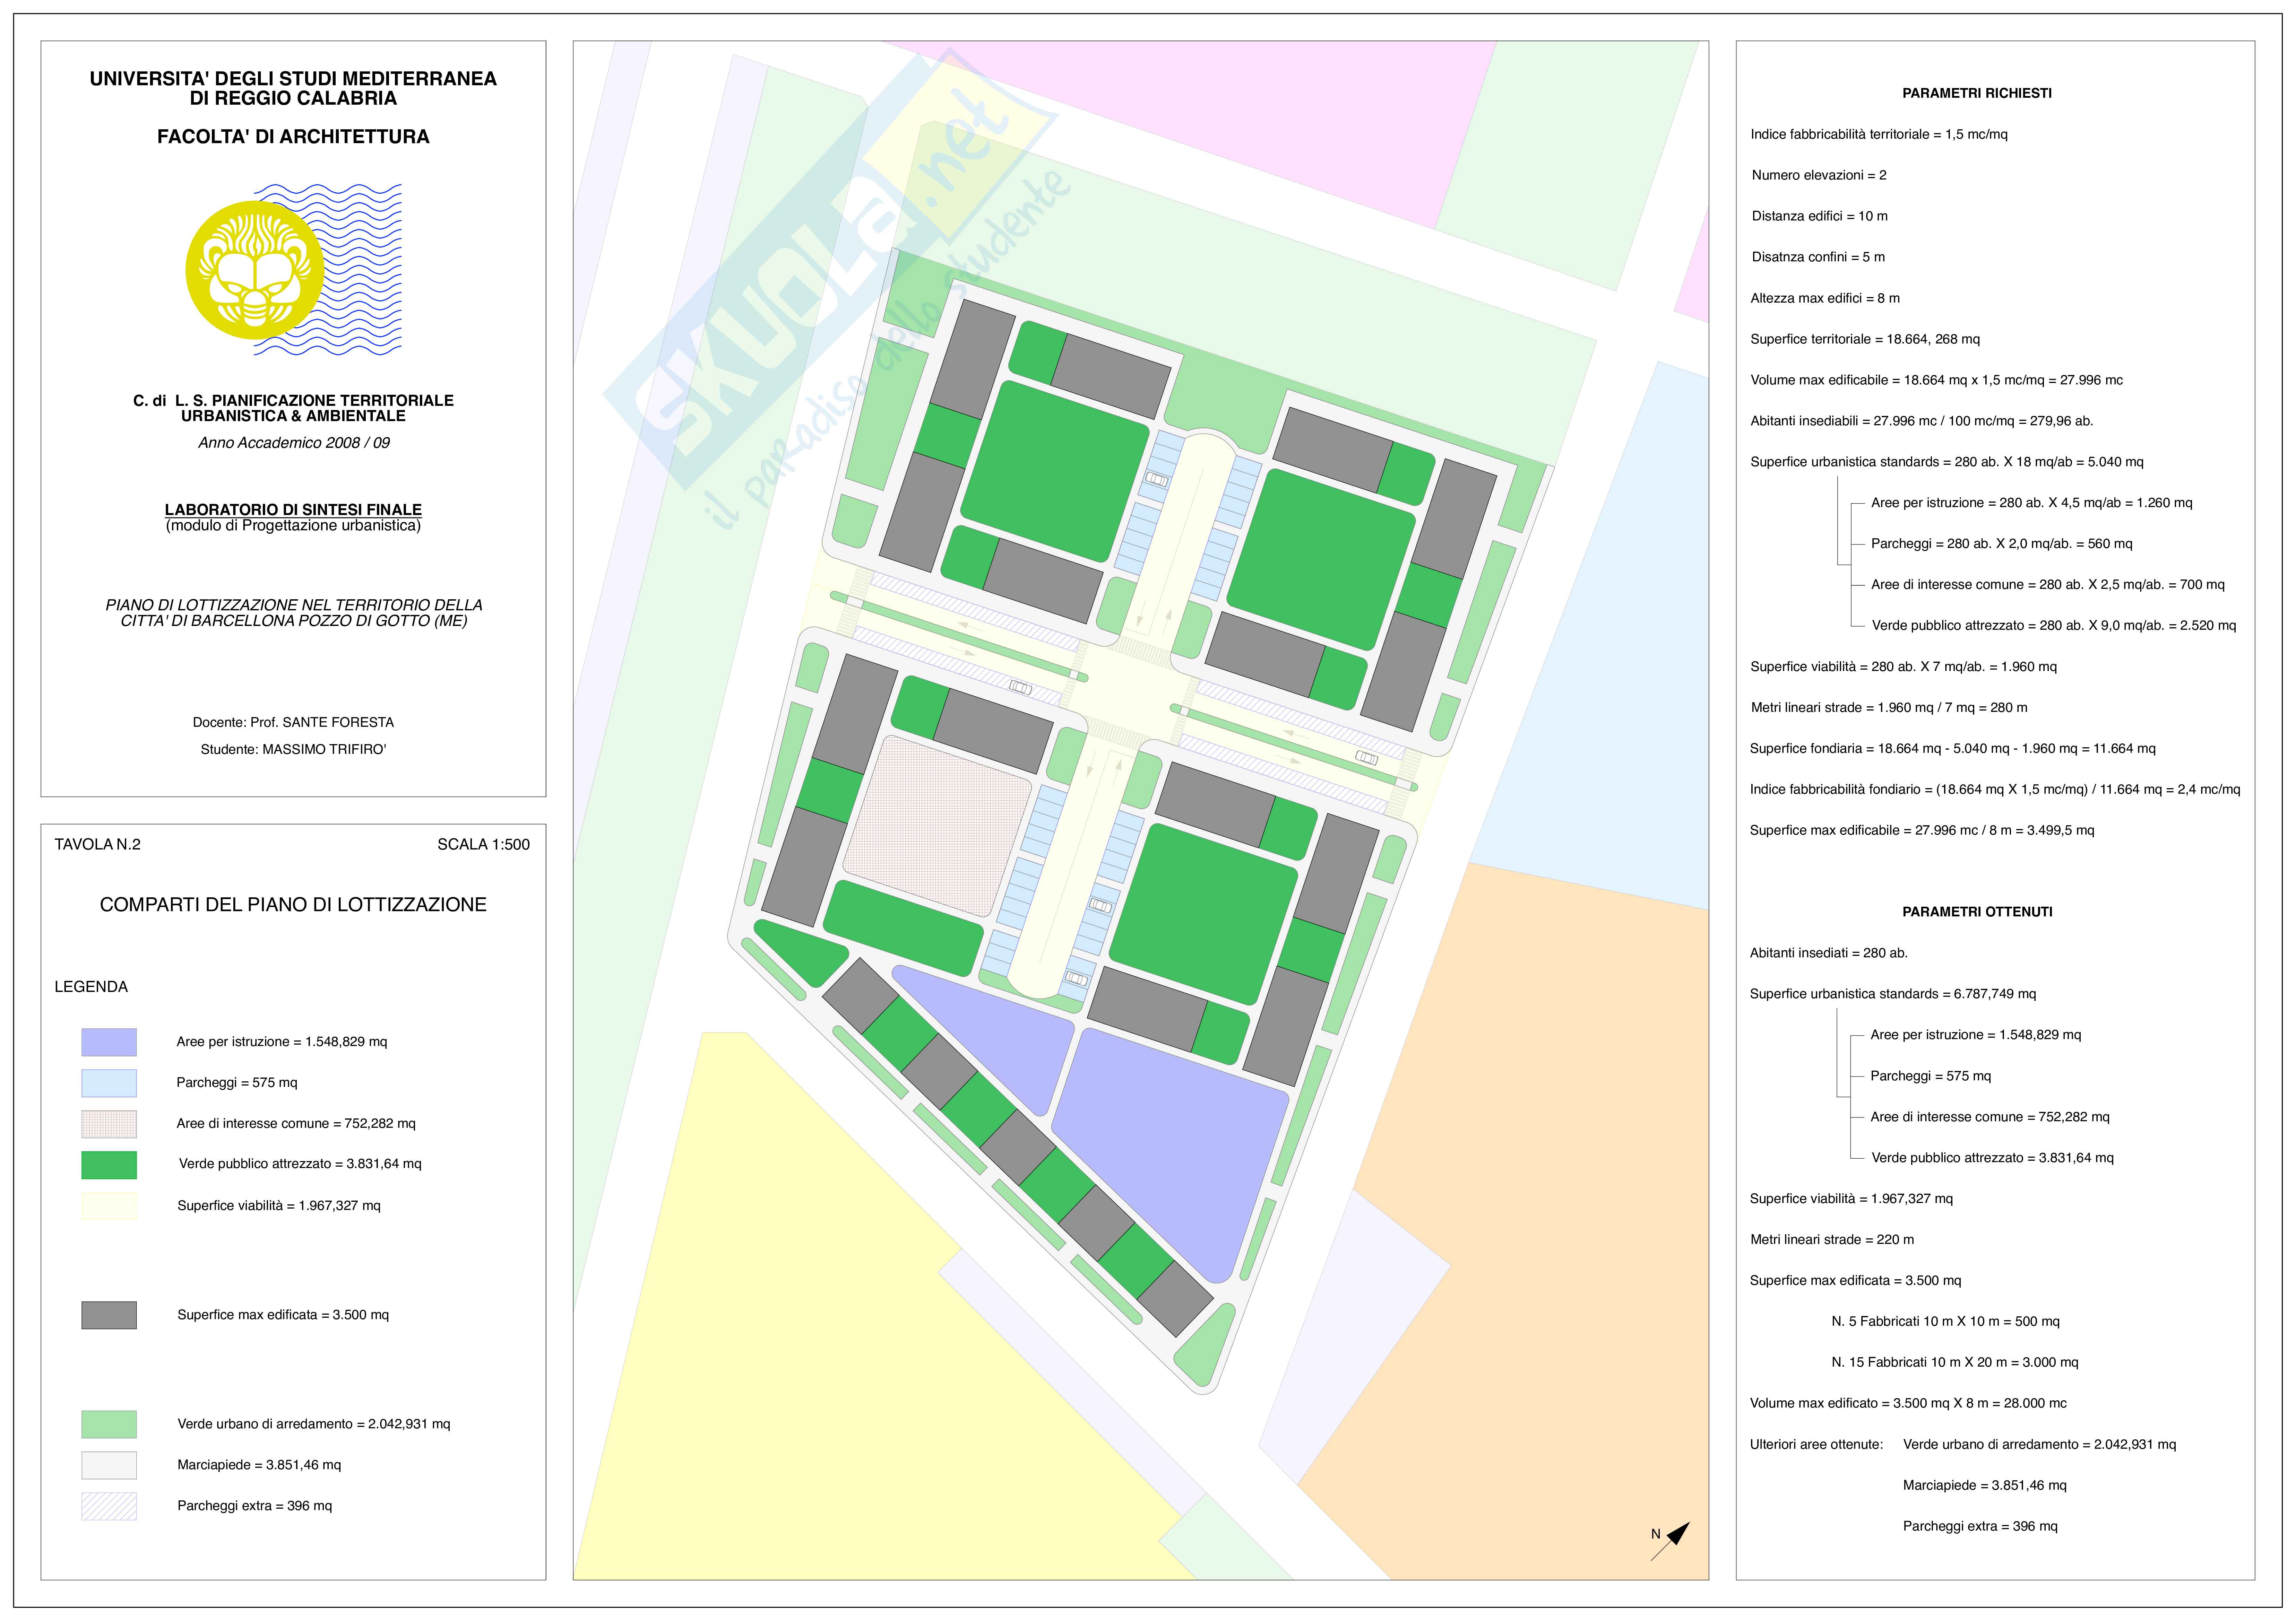Click the gray Superfice max edificata swatch
2296x1621 pixels.
[109, 1315]
